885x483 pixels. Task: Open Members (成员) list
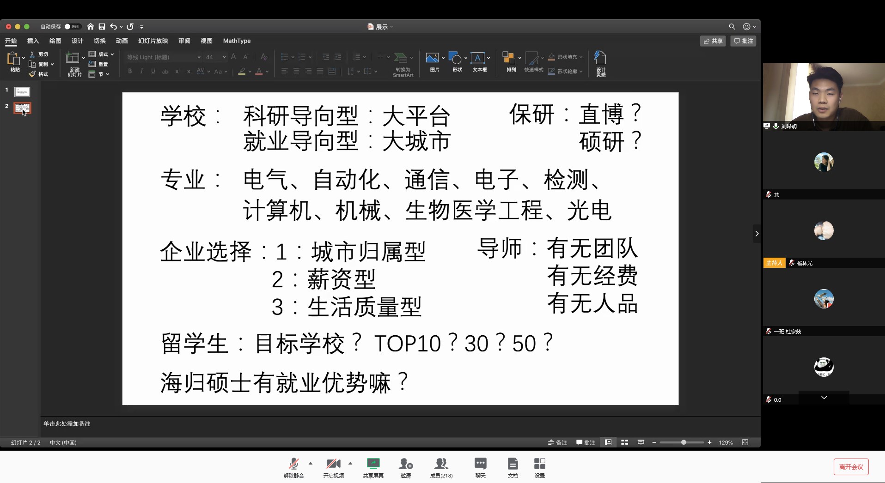(x=441, y=464)
